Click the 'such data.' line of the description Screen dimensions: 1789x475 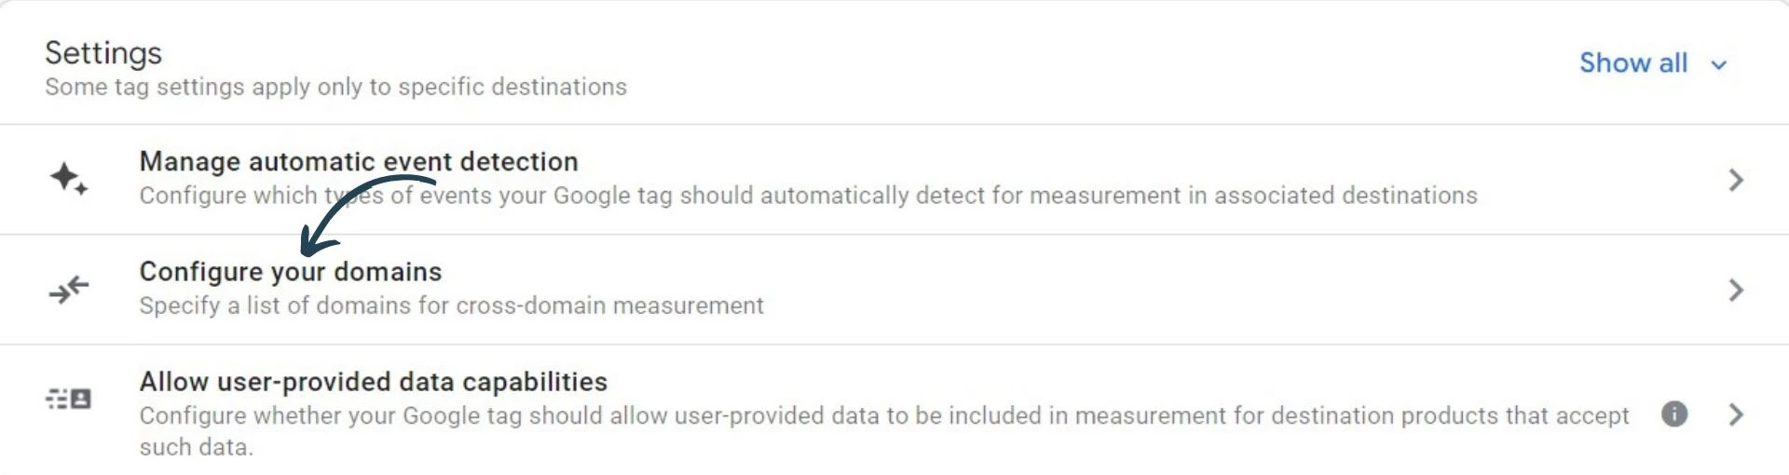pyautogui.click(x=196, y=448)
